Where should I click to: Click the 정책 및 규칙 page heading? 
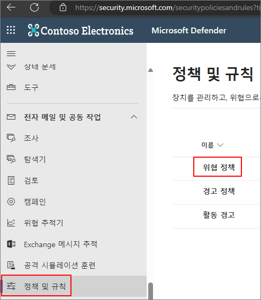tap(213, 74)
